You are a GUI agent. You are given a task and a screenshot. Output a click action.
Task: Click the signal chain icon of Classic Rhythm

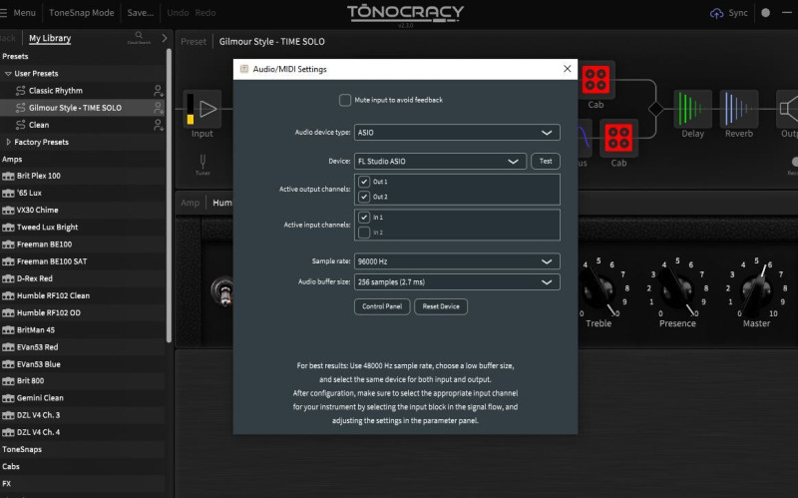click(x=20, y=91)
